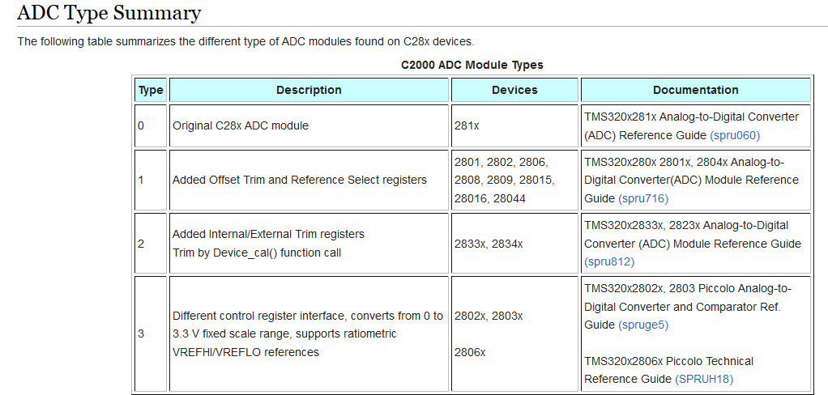Click the Devices column header

tap(514, 90)
